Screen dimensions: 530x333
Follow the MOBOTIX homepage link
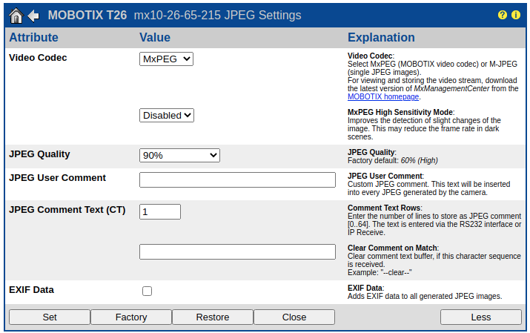click(x=383, y=96)
